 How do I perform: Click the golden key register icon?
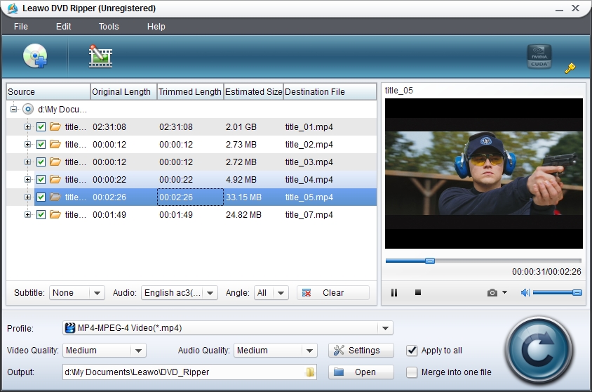tap(570, 68)
